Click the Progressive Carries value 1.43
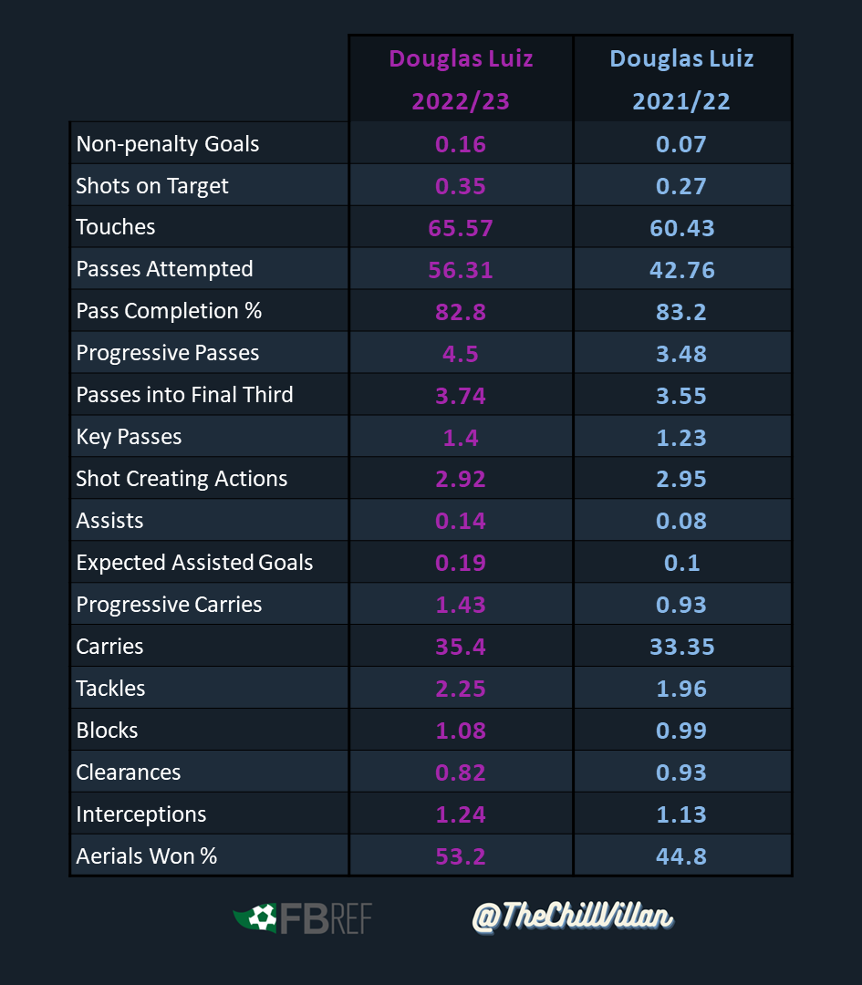 (x=461, y=605)
